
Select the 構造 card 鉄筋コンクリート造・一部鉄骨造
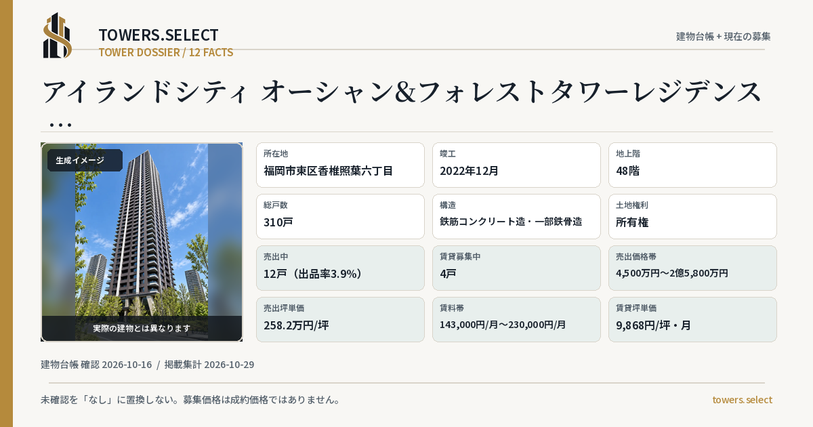click(x=516, y=216)
